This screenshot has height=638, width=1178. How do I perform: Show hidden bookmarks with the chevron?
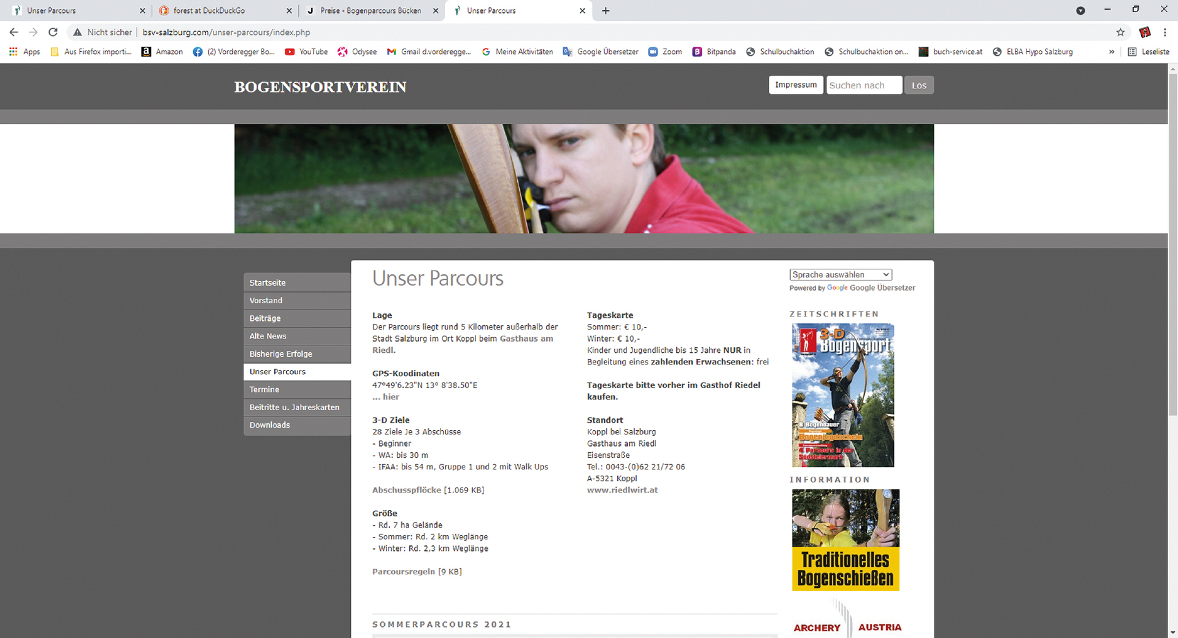1111,52
